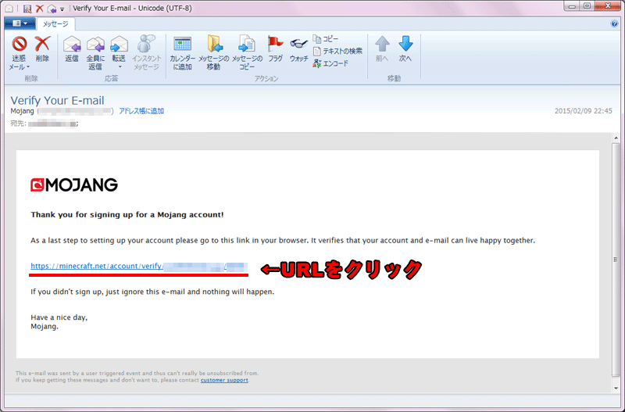The height and width of the screenshot is (412, 625).
Task: Click the Junk Mail (迷惑メール) icon
Action: point(19,44)
